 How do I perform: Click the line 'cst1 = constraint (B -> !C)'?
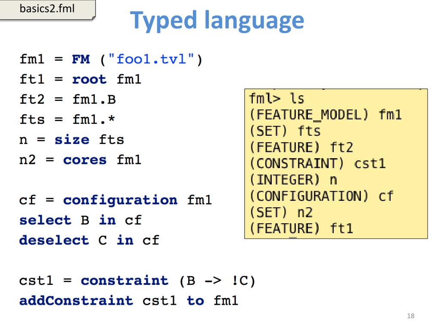(x=137, y=281)
